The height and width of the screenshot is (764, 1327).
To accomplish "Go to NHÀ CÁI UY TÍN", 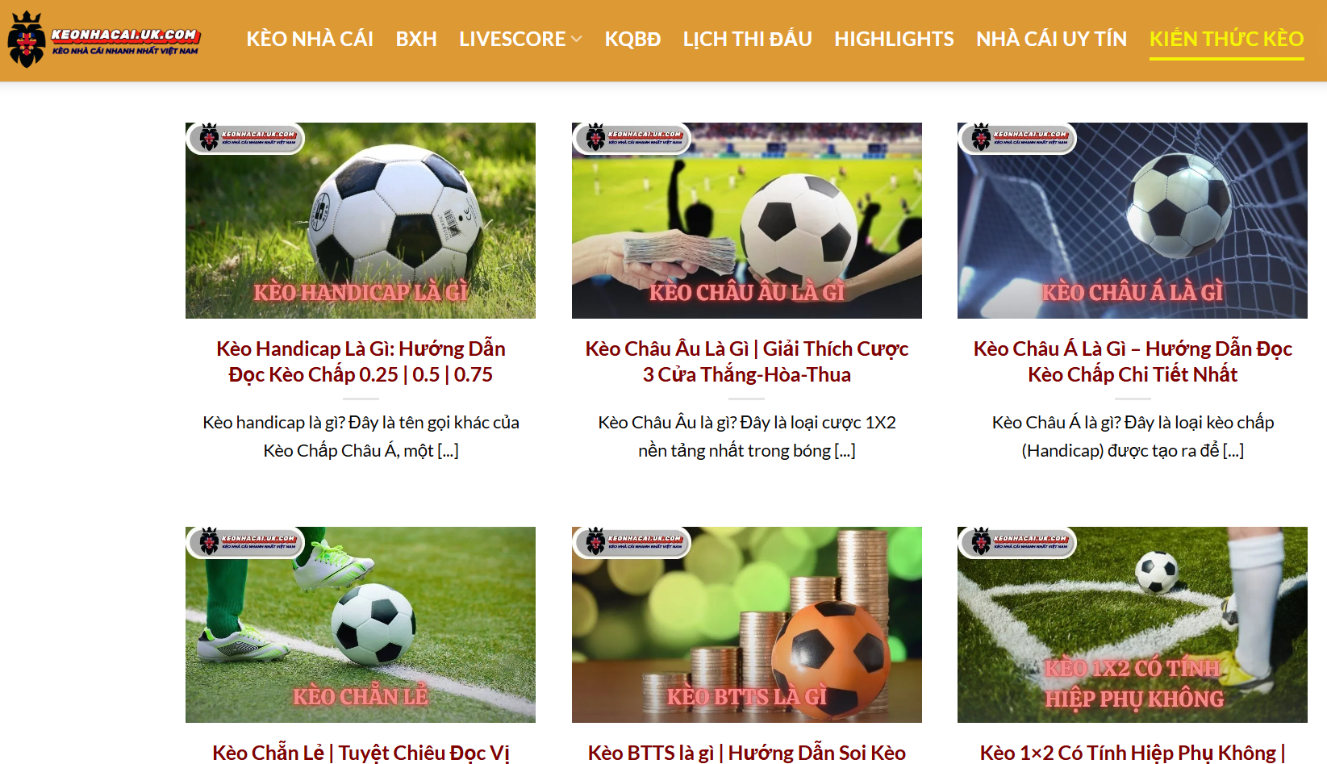I will [1051, 39].
